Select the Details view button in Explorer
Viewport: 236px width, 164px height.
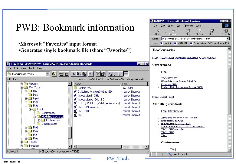tap(126, 74)
